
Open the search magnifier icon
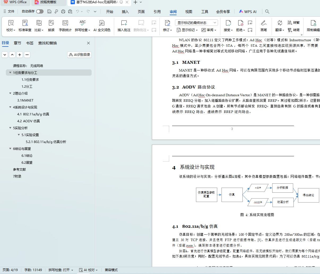[267, 11]
